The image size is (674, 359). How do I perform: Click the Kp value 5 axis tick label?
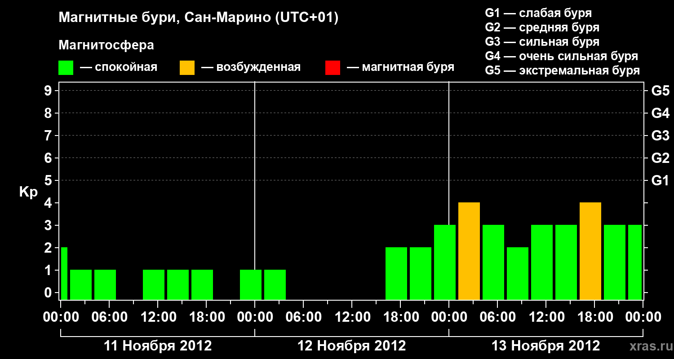(49, 180)
